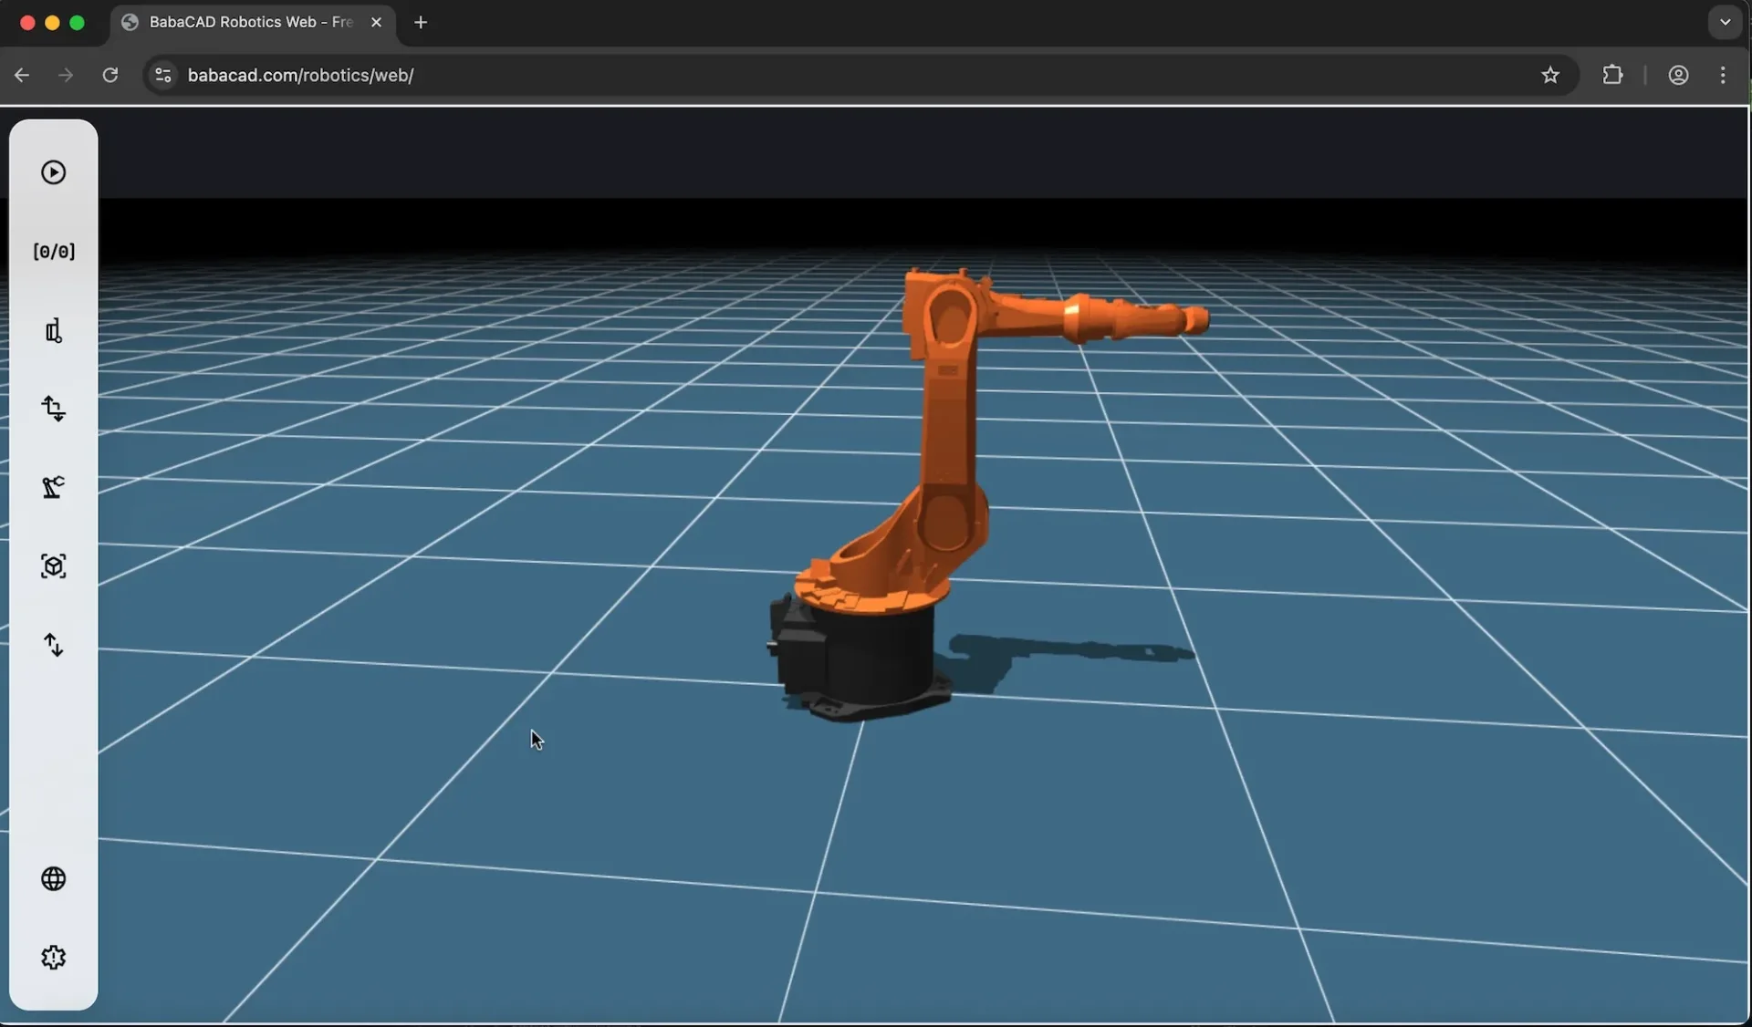1752x1027 pixels.
Task: Click the babacad.com/robotics/web/ address bar
Action: [861, 75]
